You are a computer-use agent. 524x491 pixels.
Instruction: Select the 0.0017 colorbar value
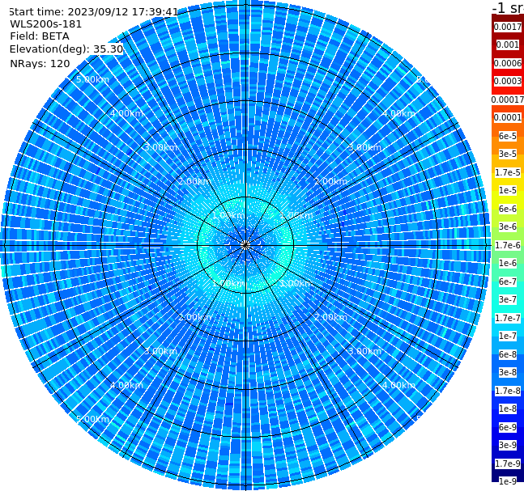pyautogui.click(x=508, y=27)
